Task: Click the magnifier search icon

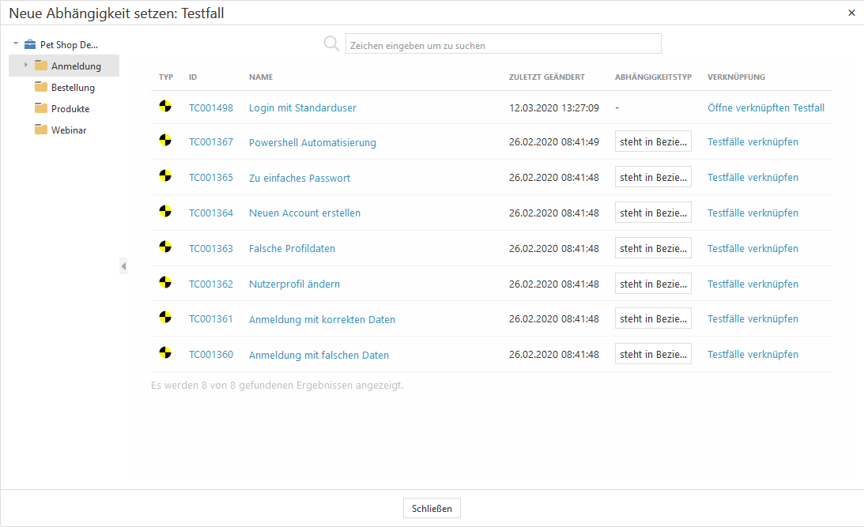Action: click(x=331, y=43)
